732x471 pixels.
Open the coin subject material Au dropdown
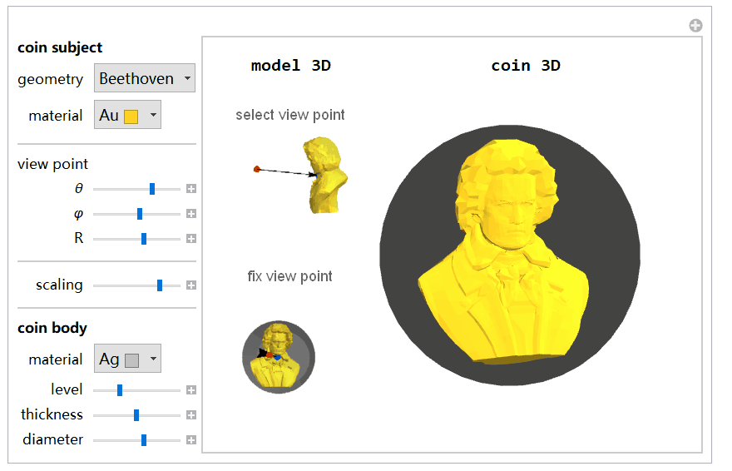coord(127,114)
